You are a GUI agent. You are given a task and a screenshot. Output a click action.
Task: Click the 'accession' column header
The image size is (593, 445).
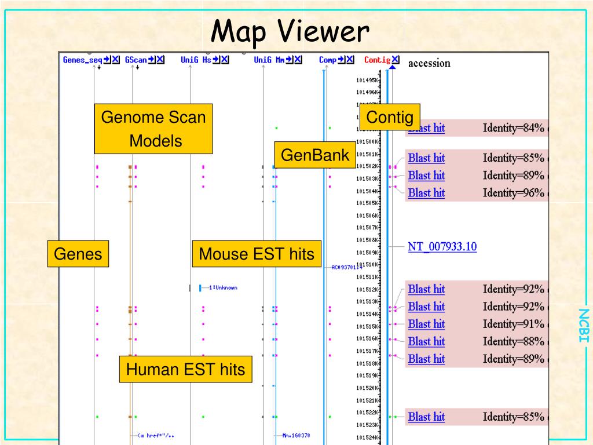coord(429,63)
